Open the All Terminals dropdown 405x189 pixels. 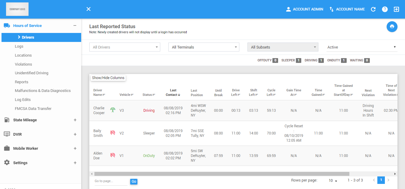(x=204, y=47)
